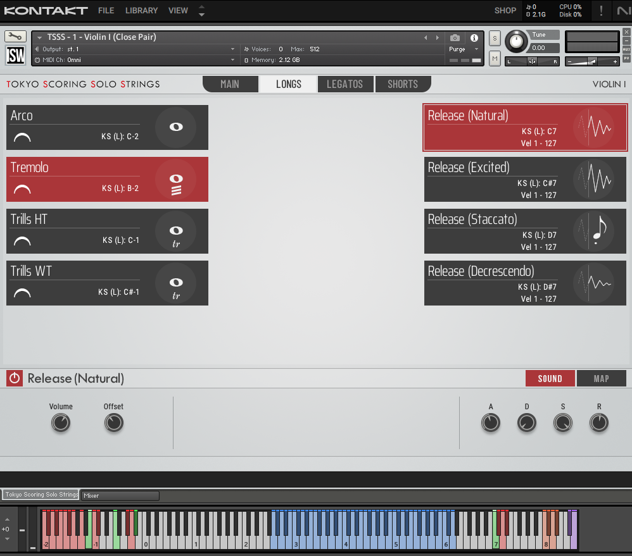Click the wrench edit instrument icon
Image resolution: width=632 pixels, height=556 pixels.
point(15,37)
